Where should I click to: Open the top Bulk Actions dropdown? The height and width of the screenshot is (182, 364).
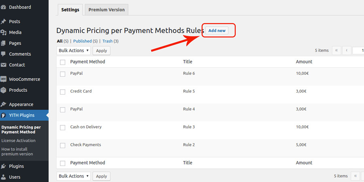tap(74, 51)
